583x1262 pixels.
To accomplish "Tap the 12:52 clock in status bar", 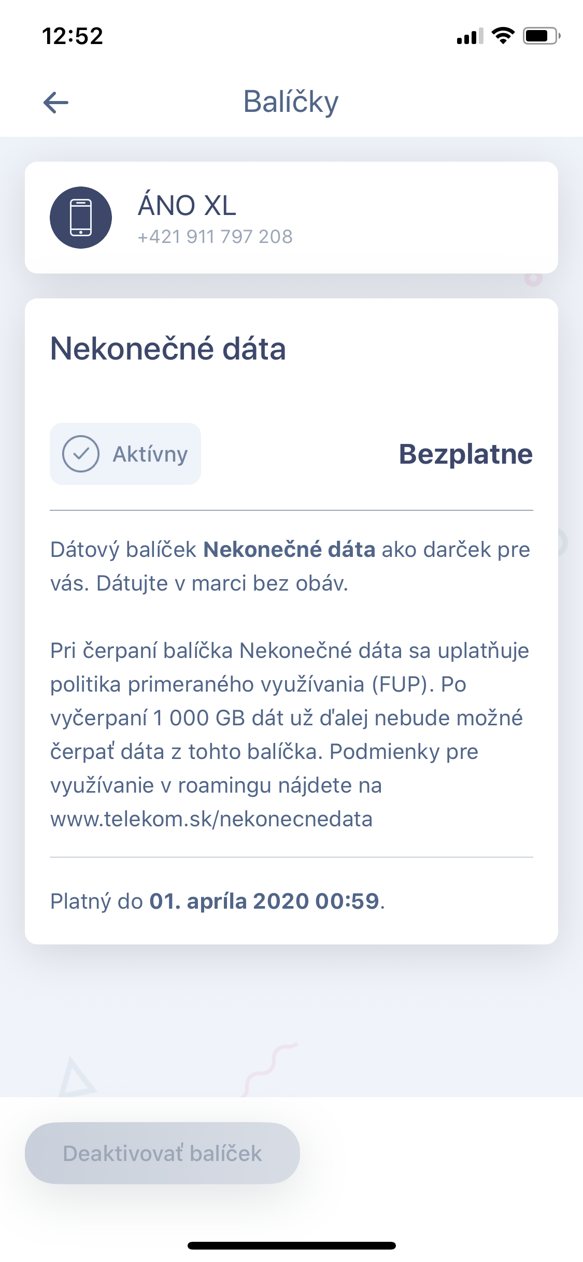I will pos(73,36).
